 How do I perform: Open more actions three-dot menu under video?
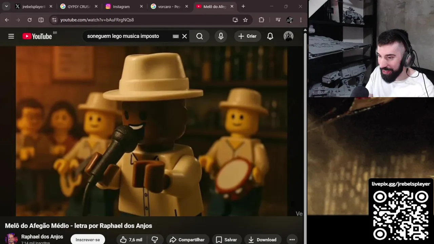click(292, 239)
